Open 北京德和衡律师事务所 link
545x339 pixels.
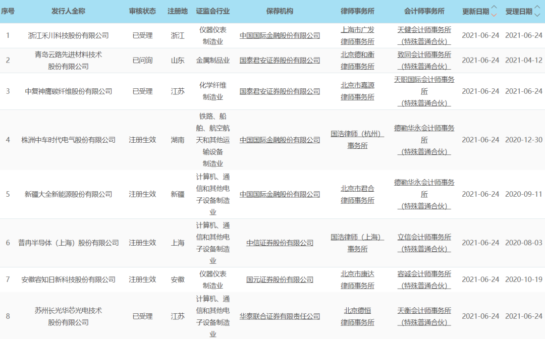tap(357, 60)
